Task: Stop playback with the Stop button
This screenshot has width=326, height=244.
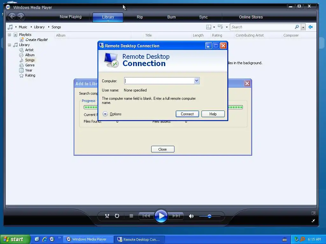Action: (131, 216)
